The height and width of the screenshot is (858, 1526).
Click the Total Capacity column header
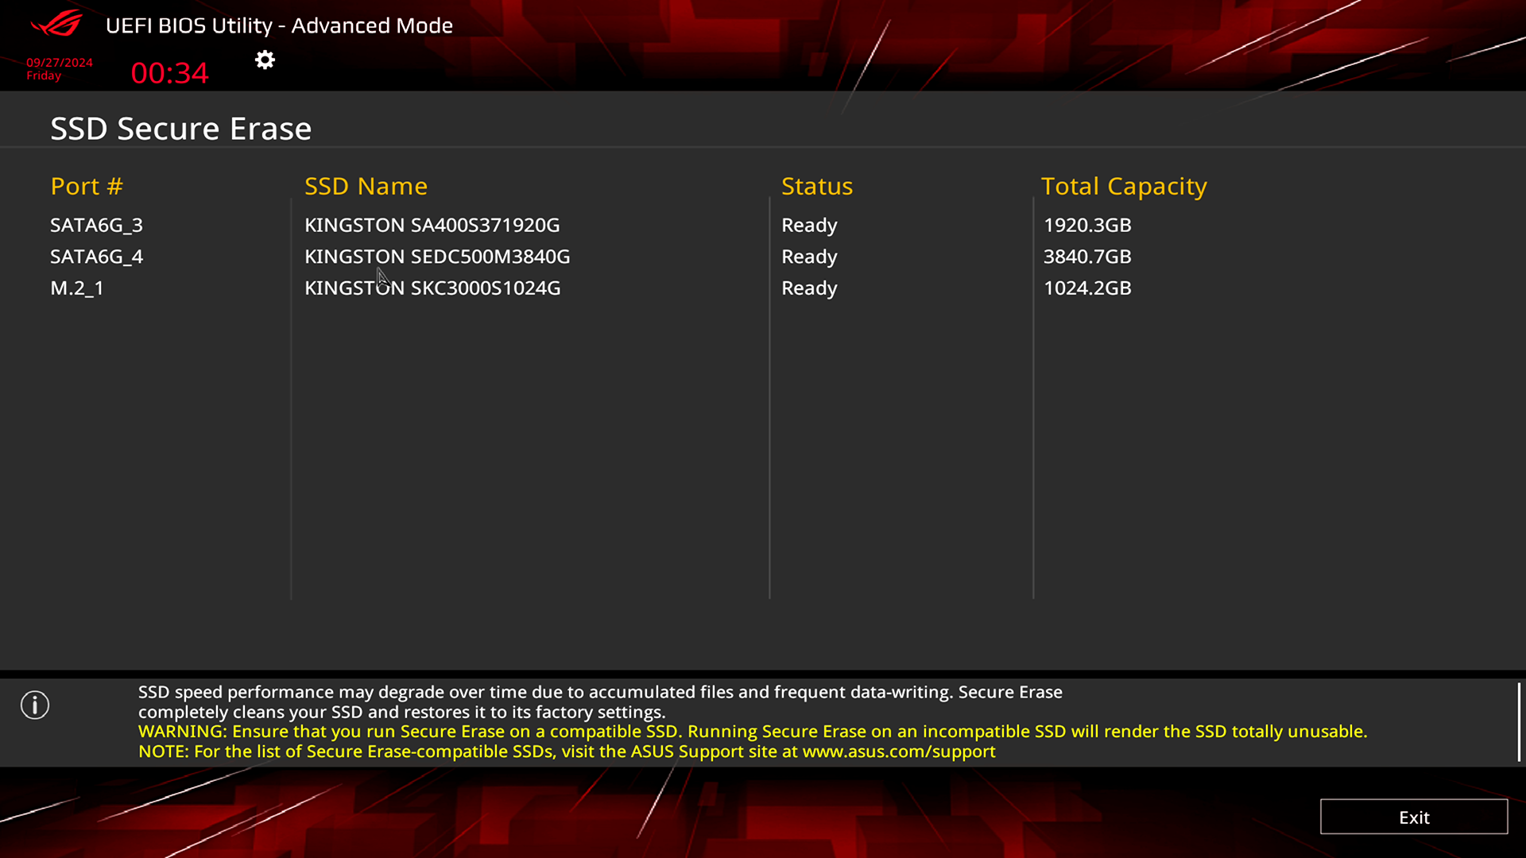click(x=1124, y=186)
